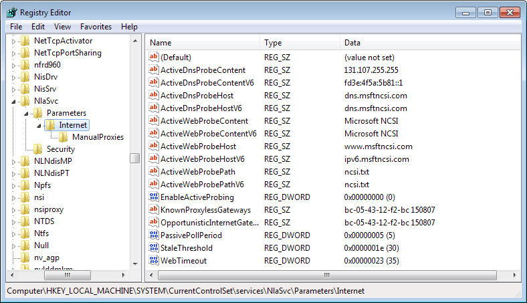Select the Npfs key in the tree
This screenshot has height=303, width=527.
pos(42,185)
